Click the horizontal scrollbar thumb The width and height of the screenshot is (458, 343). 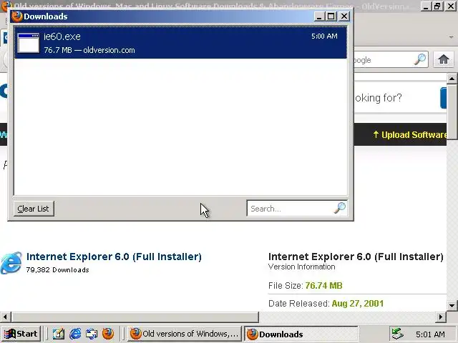coord(135,317)
